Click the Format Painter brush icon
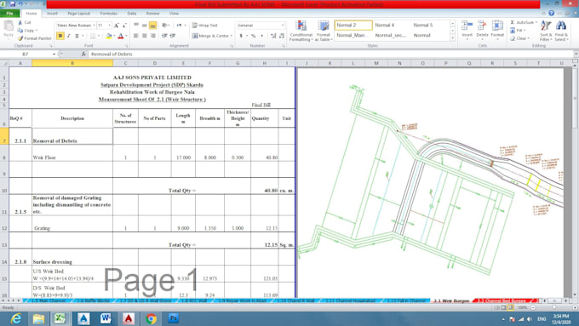The image size is (579, 326). (20, 38)
